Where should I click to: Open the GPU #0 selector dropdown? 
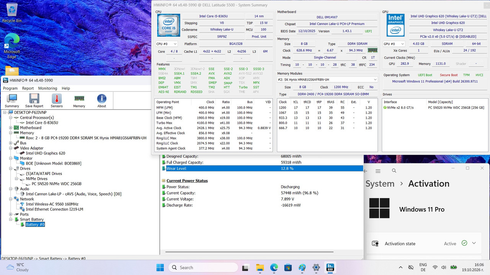394,44
